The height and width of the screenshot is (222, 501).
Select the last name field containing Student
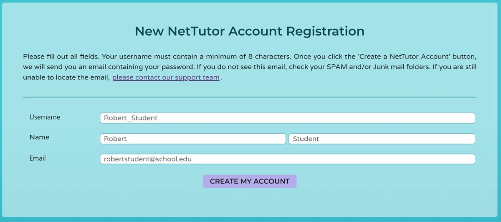tap(382, 139)
